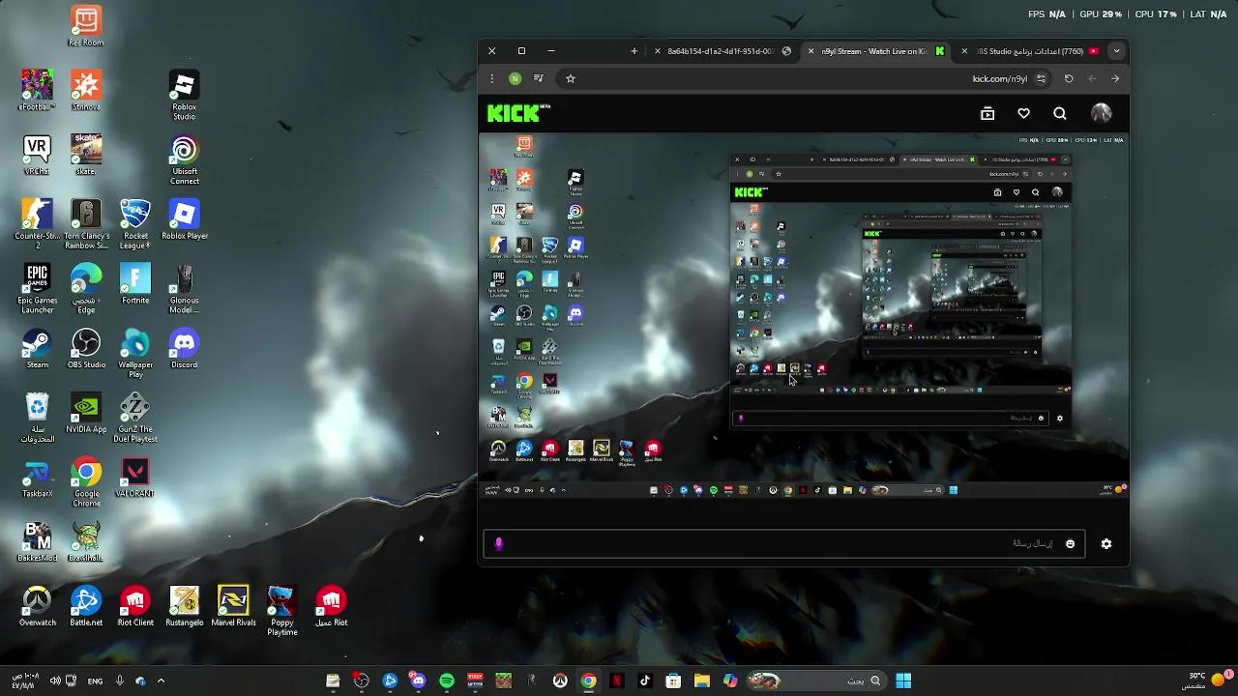Bookmark this page with the star

pyautogui.click(x=571, y=78)
